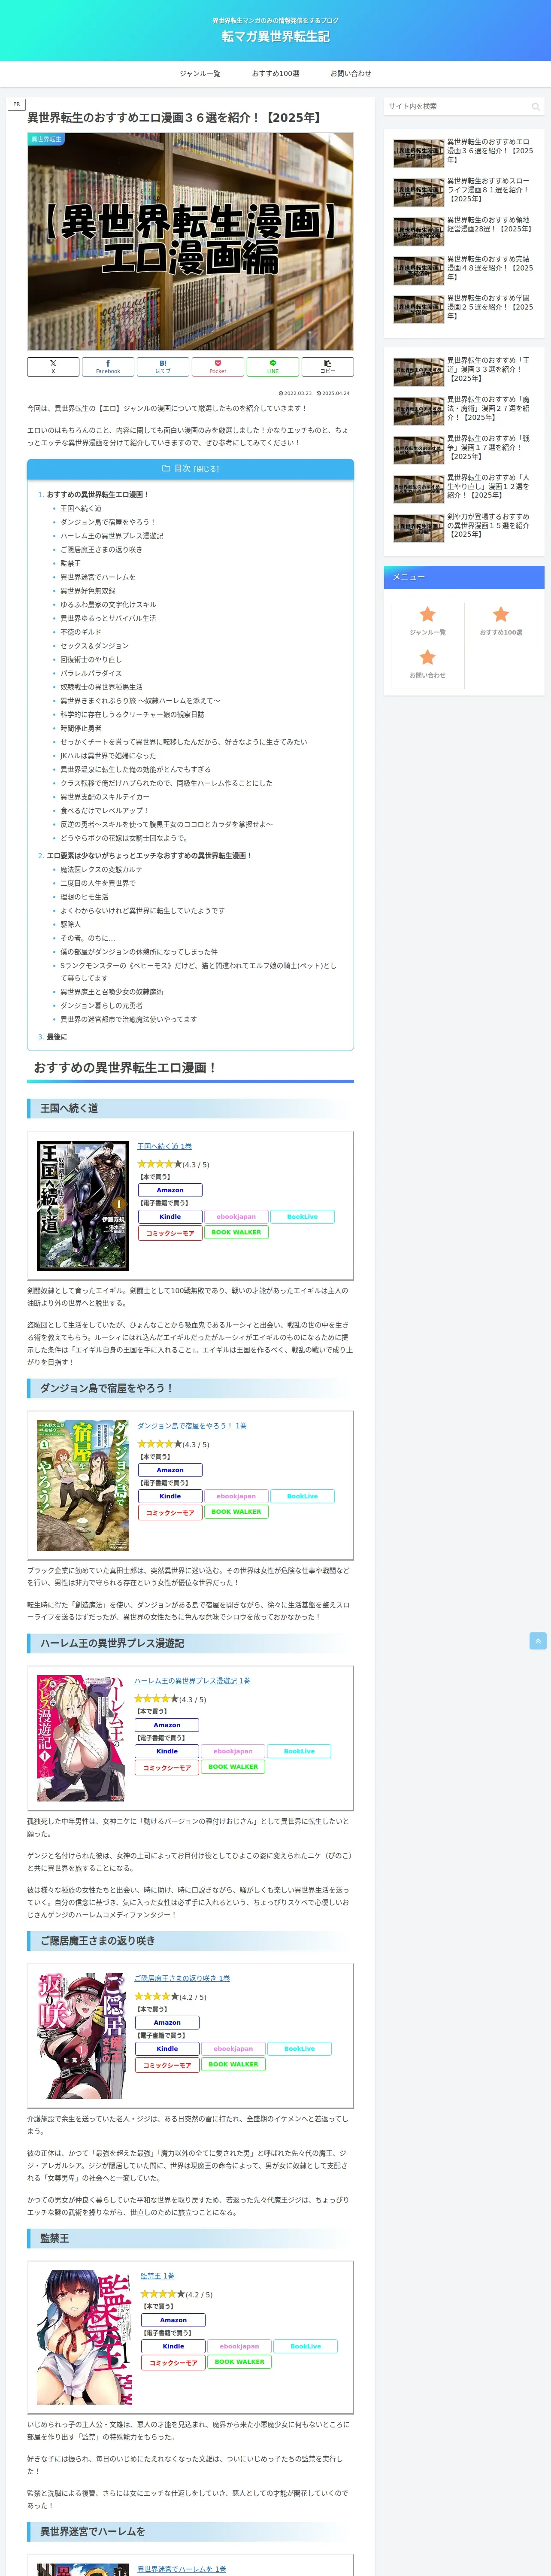Bookmark the page with Hatena (はてブ)

[x=163, y=367]
